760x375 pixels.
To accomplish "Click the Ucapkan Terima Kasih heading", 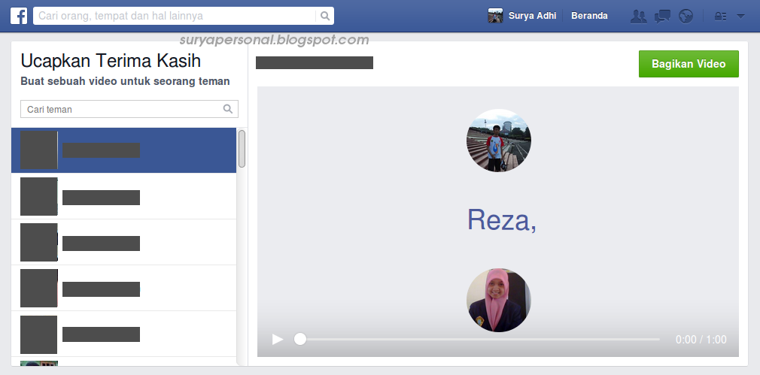I will pyautogui.click(x=111, y=61).
